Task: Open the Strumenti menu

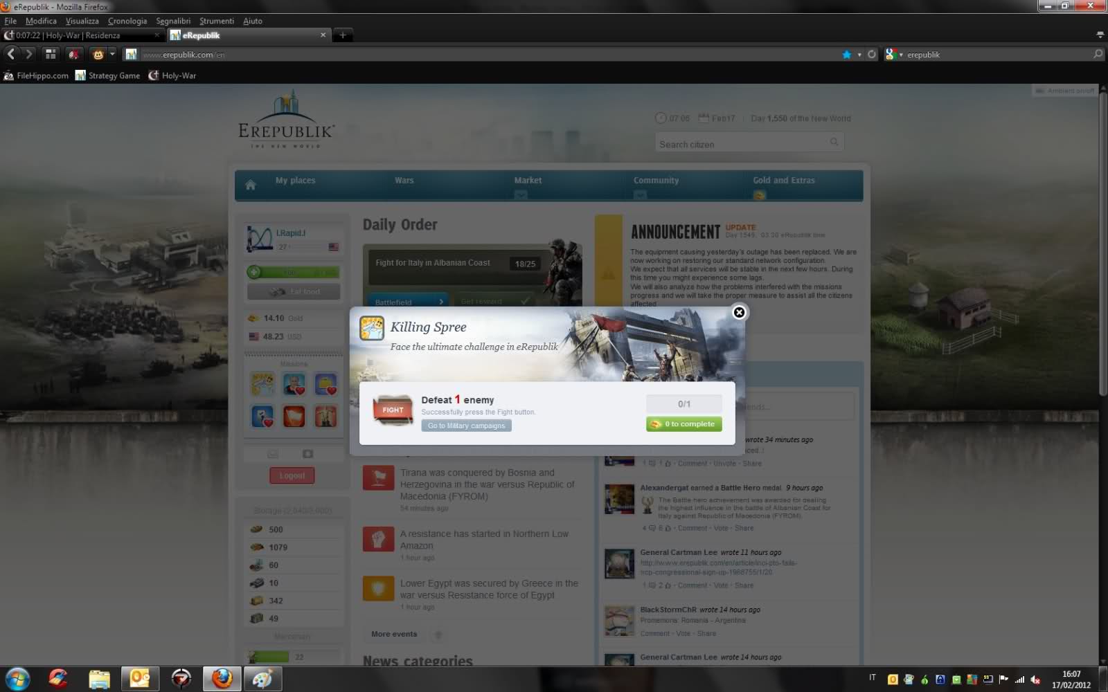Action: coord(217,21)
